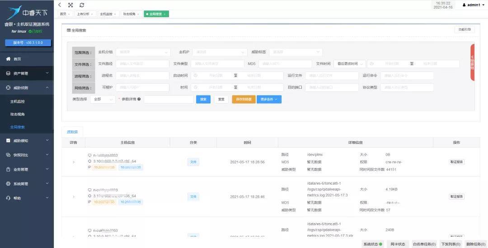The height and width of the screenshot is (248, 488).
Task: Click the red side tab on the filter panel
Action: (473, 62)
